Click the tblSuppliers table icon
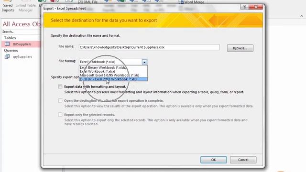This screenshot has width=306, height=172. click(x=7, y=44)
